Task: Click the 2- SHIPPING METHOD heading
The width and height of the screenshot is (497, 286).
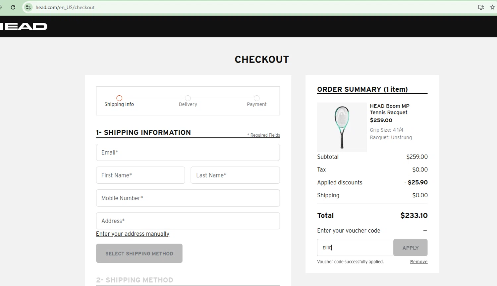Action: click(135, 280)
